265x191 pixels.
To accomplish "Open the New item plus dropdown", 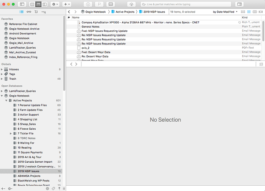I will [67, 4].
